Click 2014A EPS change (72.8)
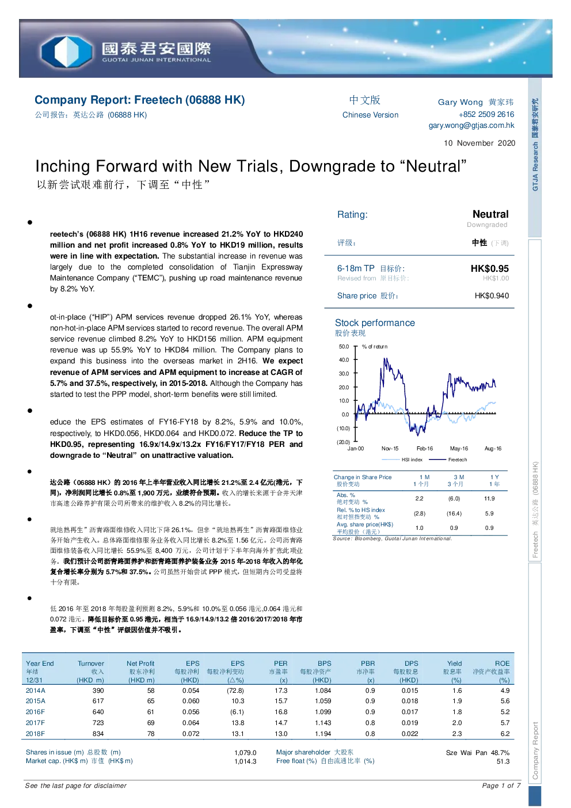 click(235, 691)
